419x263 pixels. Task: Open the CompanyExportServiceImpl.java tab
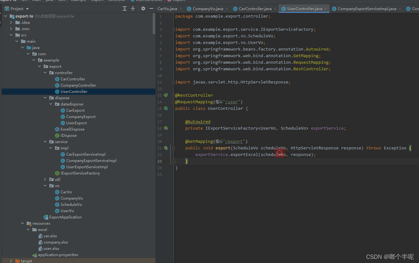click(367, 9)
